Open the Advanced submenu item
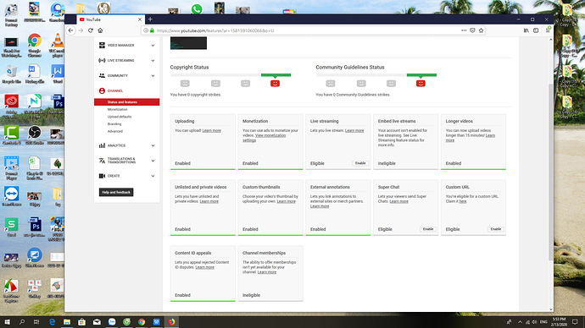Screen dimensions: 585x328 click(115, 131)
